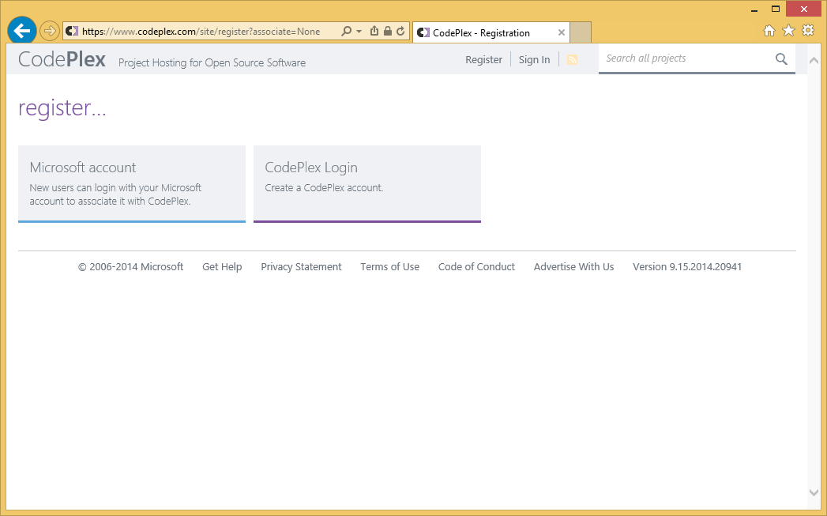The image size is (827, 516).
Task: View security report via the lock icon
Action: click(388, 31)
